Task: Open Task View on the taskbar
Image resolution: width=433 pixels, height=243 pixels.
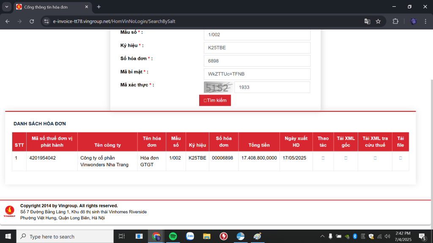Action: click(x=121, y=236)
